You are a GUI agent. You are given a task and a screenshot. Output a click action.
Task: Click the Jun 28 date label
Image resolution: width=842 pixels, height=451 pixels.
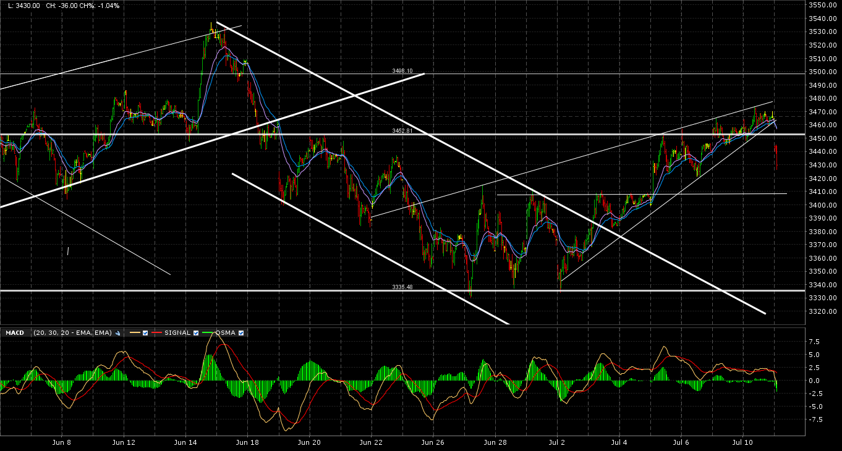495,443
